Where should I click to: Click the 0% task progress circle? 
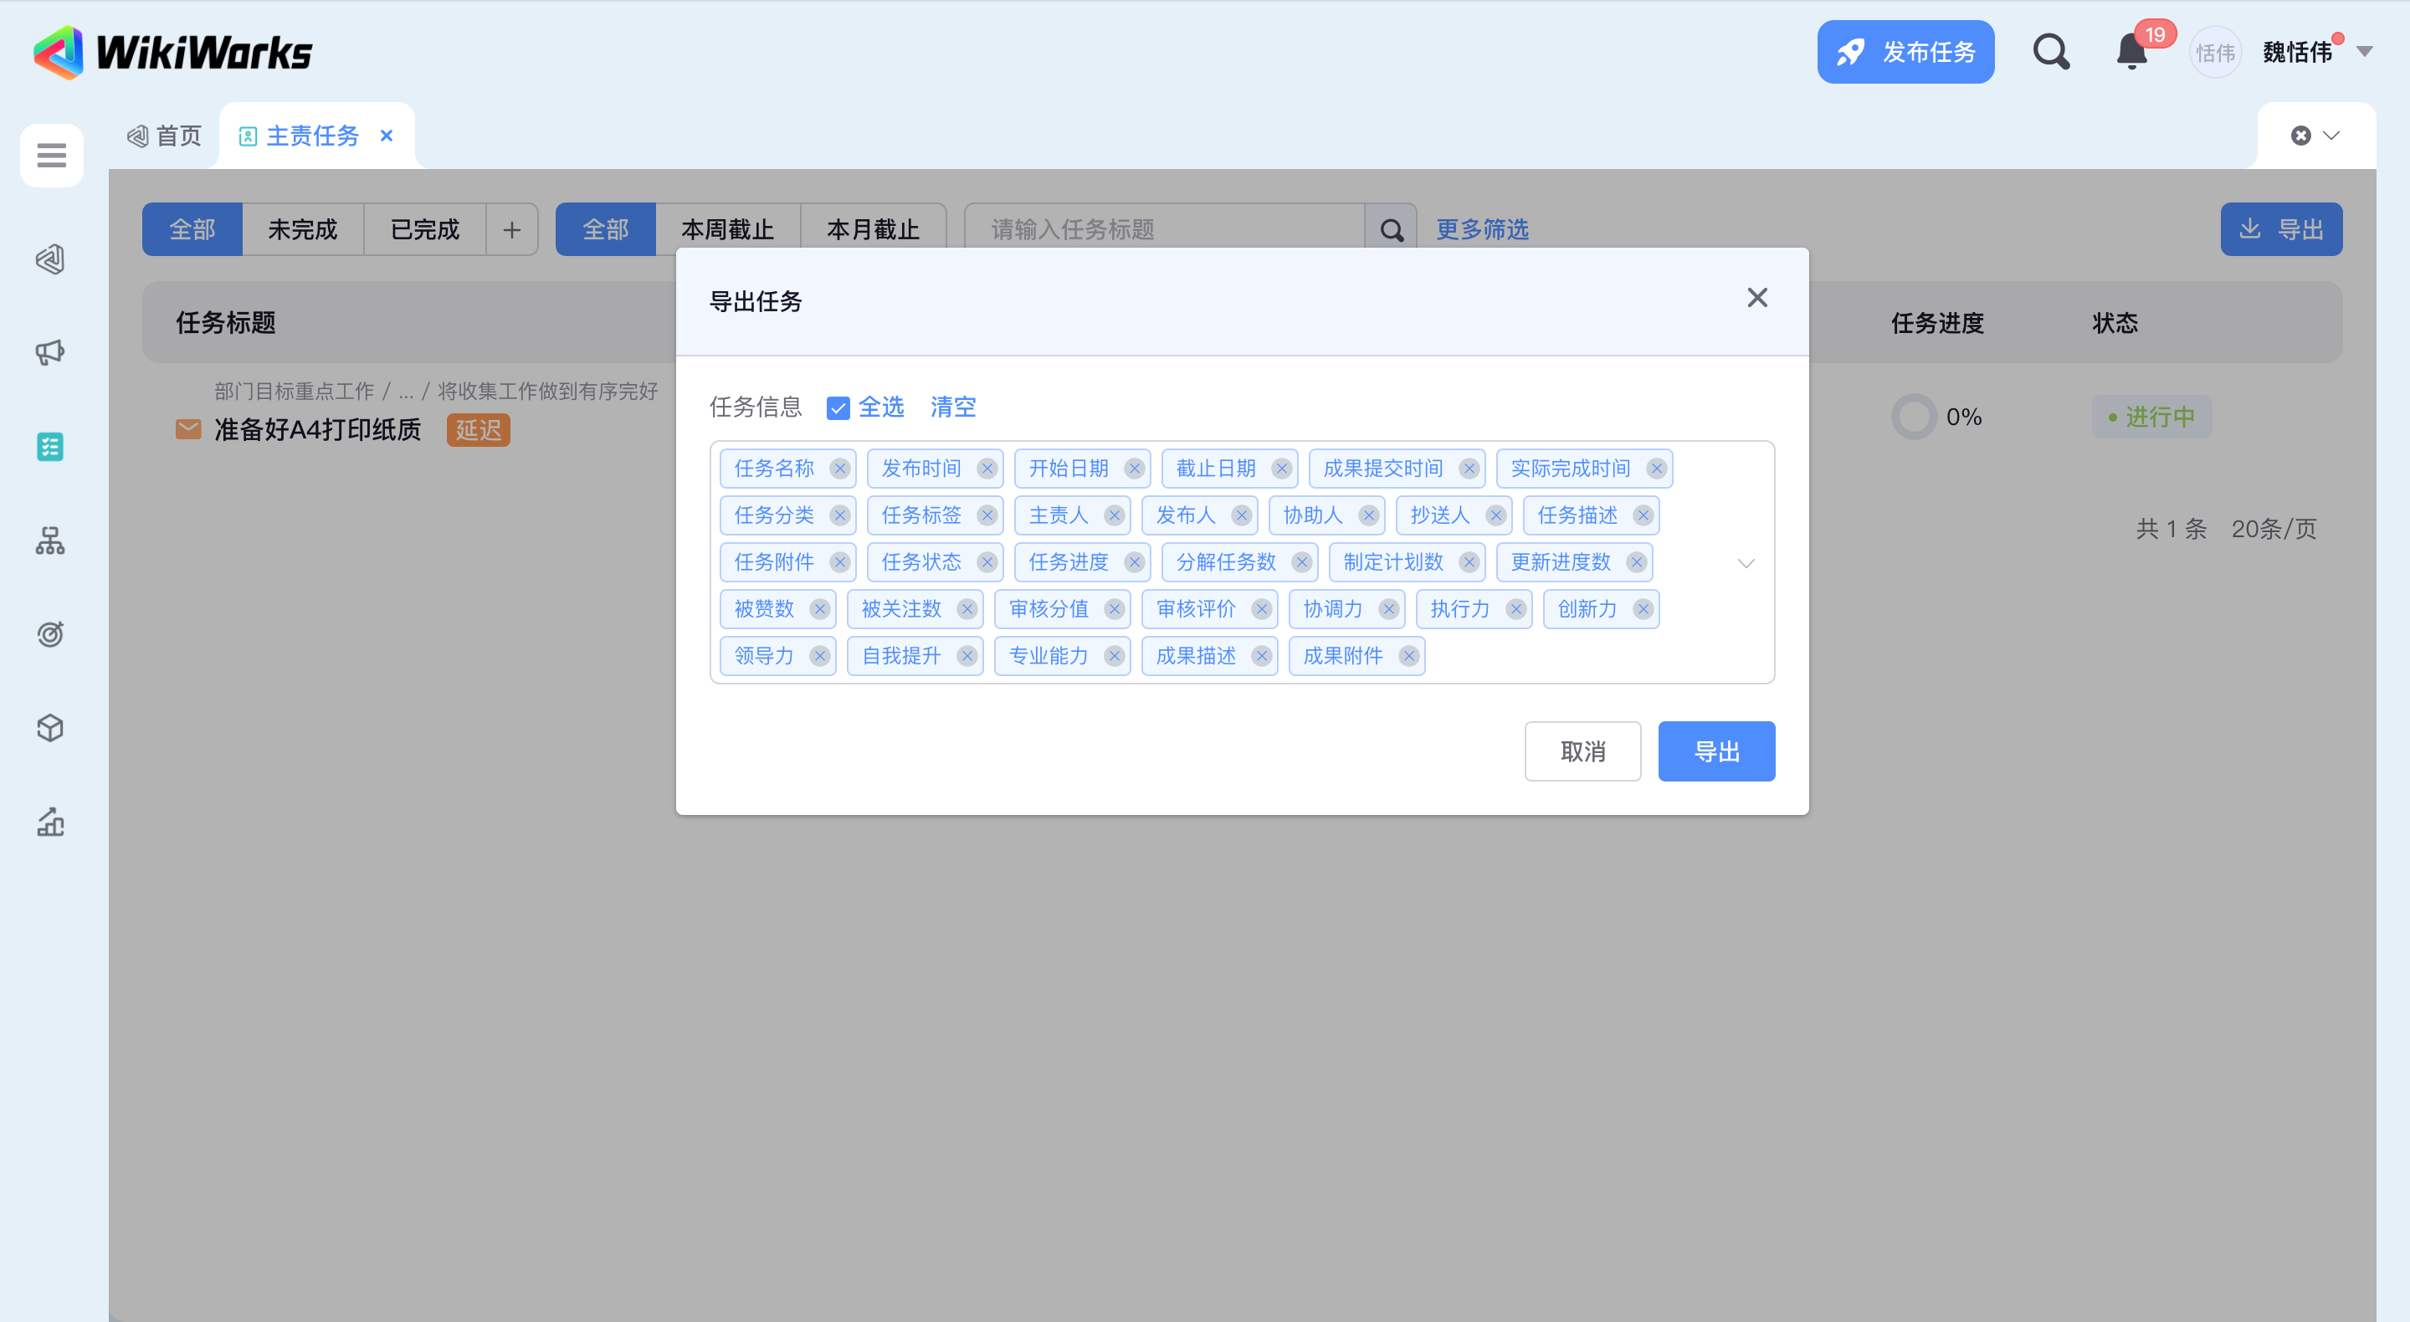pos(1914,418)
